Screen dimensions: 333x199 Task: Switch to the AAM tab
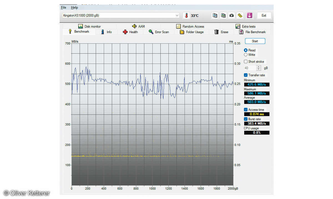click(x=138, y=26)
